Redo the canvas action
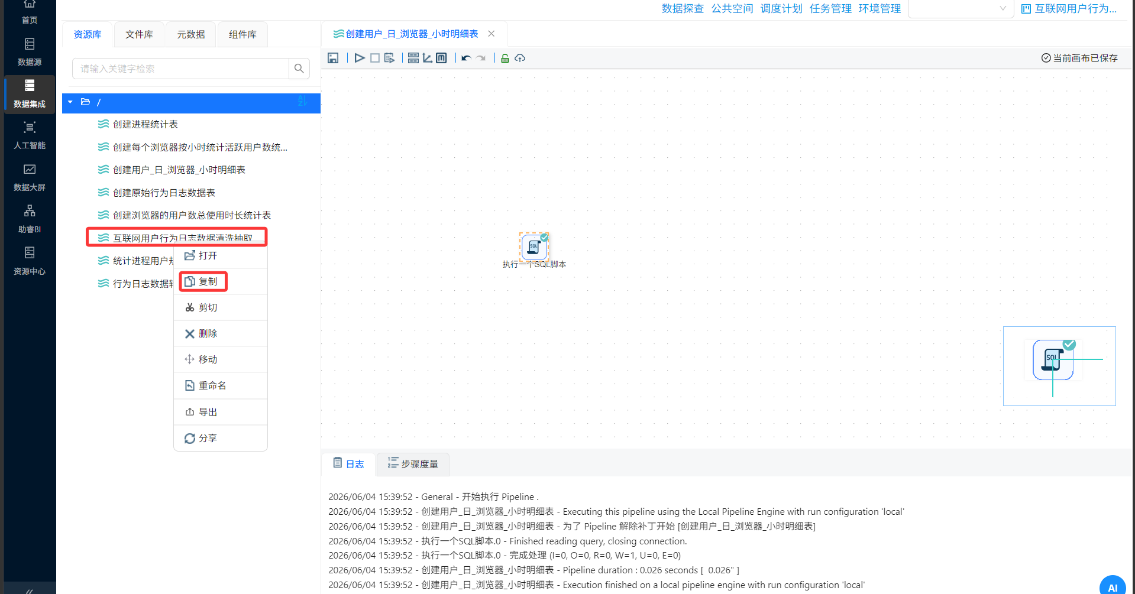The height and width of the screenshot is (594, 1135). [481, 58]
